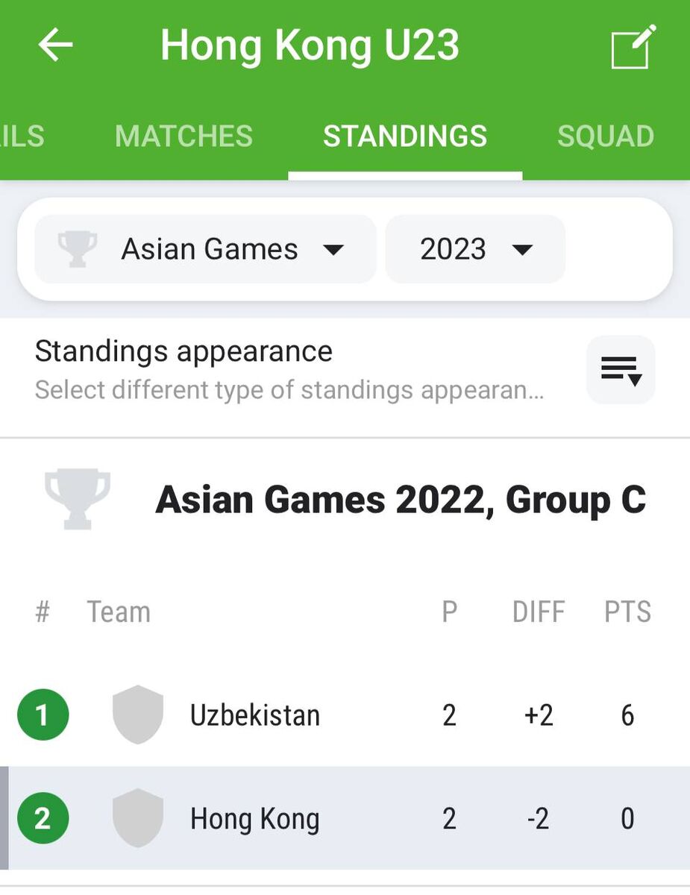This screenshot has width=690, height=895.
Task: Tap the trophy icon beside Asian Games dropdown
Action: (78, 249)
